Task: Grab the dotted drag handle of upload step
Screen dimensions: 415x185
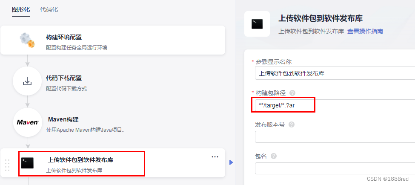Action: click(7, 165)
